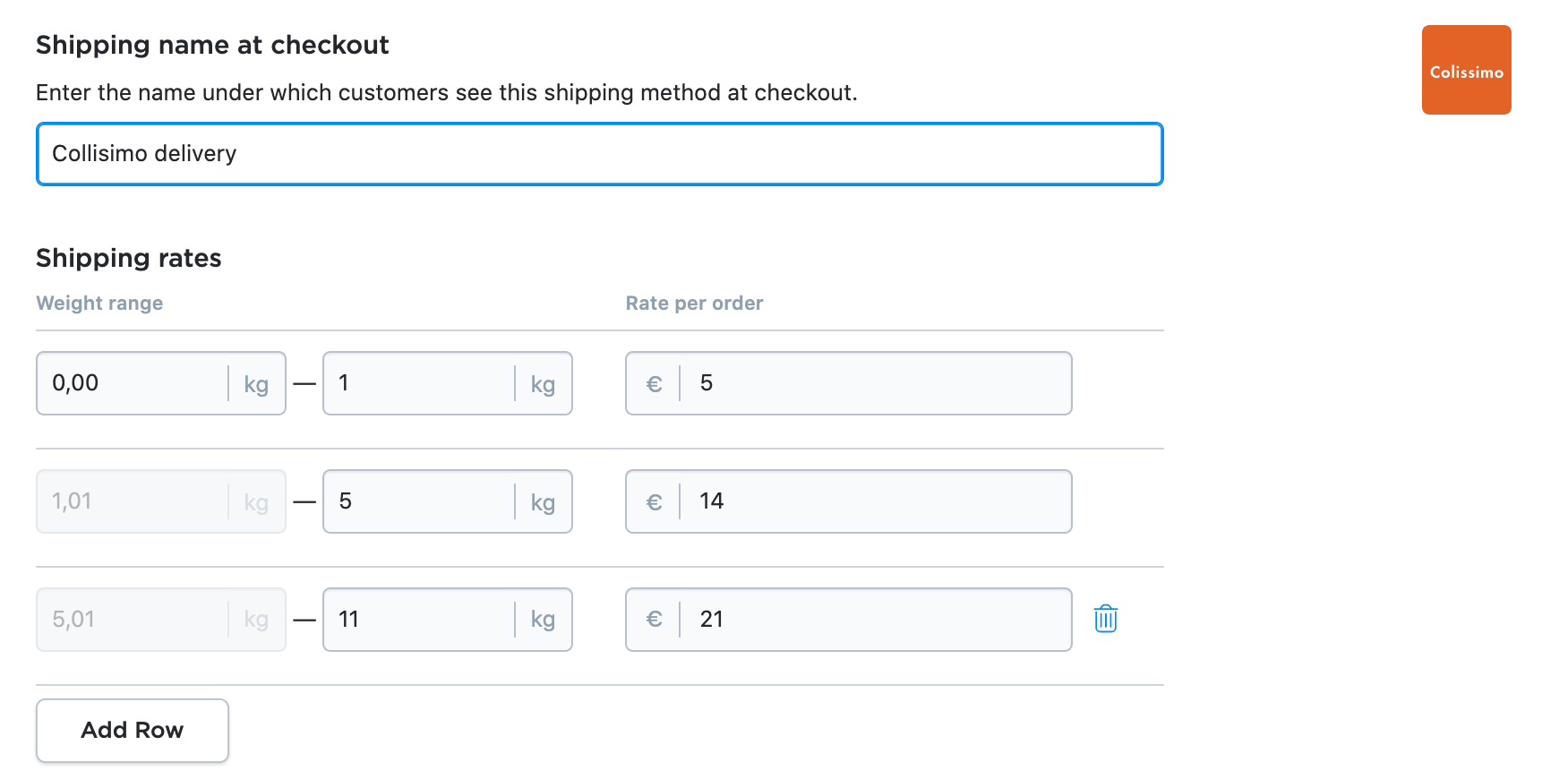Image resolution: width=1542 pixels, height=779 pixels.
Task: Select the shipping name input containing Collisimo delivery
Action: pyautogui.click(x=599, y=154)
